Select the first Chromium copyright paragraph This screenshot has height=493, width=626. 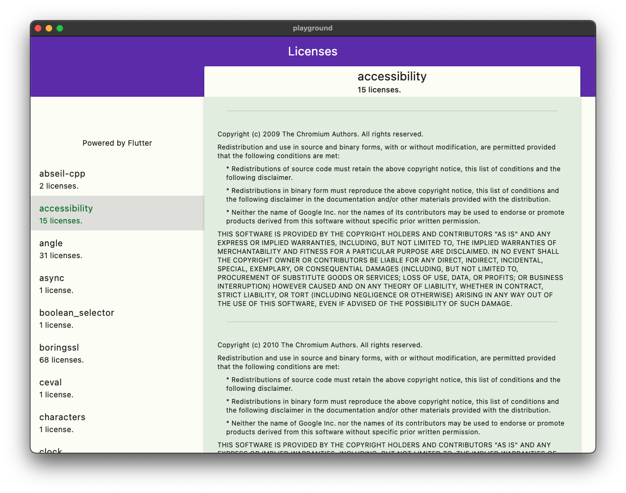click(x=386, y=151)
